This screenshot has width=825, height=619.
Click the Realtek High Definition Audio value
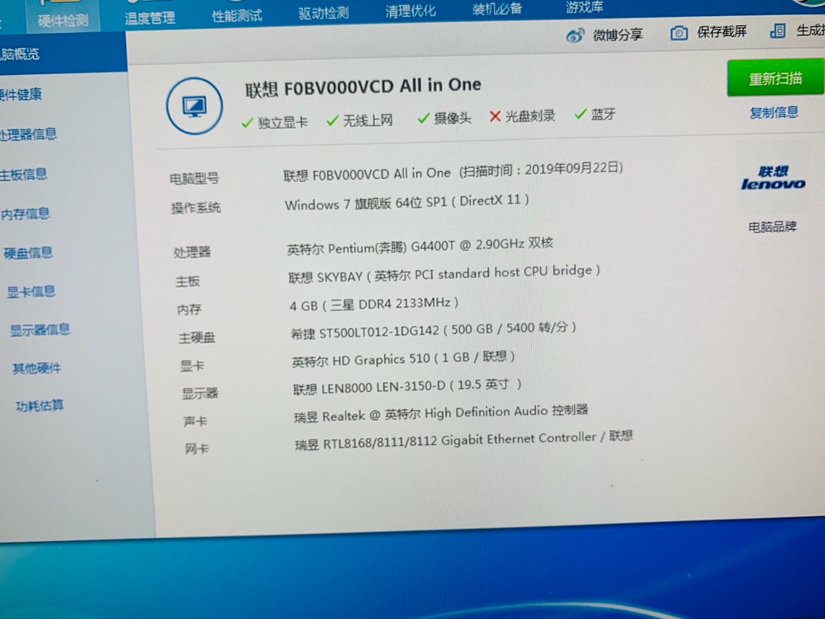click(441, 413)
